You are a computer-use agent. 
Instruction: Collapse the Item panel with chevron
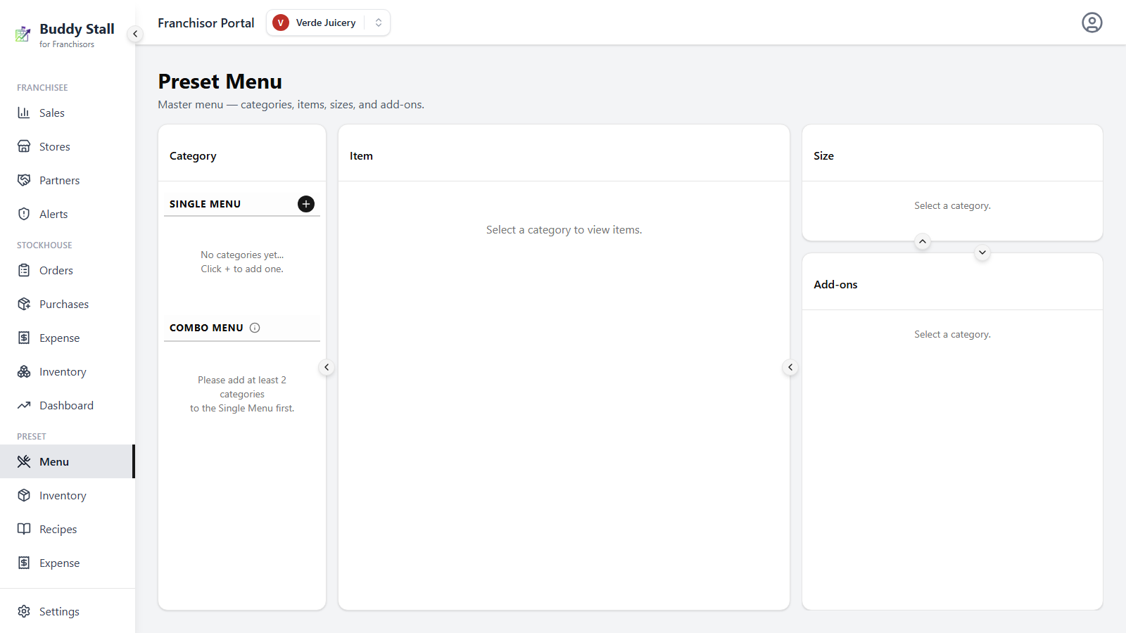coord(790,367)
